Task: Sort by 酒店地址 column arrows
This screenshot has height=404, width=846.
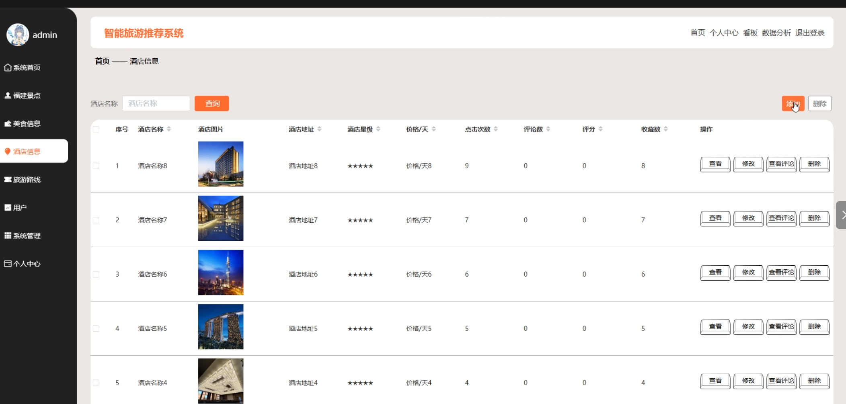Action: pos(319,129)
